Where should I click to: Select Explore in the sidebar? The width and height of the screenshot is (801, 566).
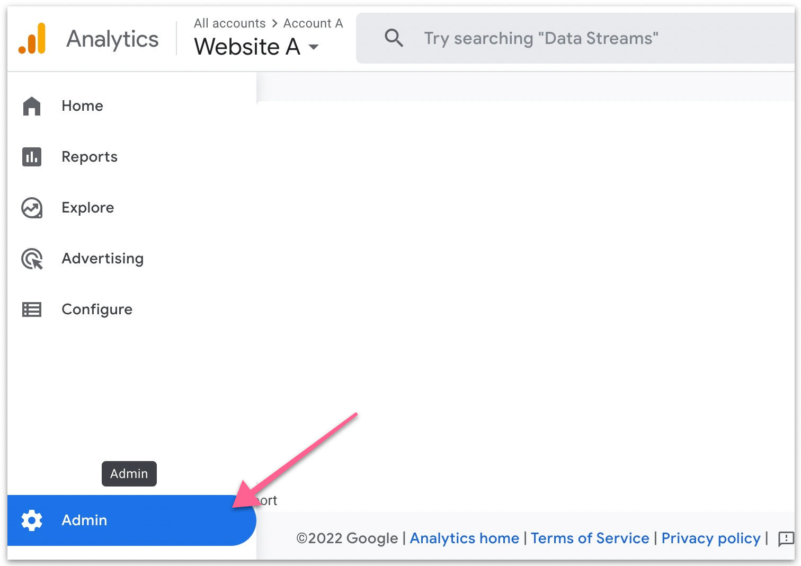[88, 208]
